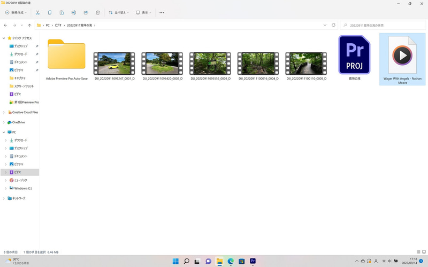Click the Back navigation arrow

click(x=5, y=25)
